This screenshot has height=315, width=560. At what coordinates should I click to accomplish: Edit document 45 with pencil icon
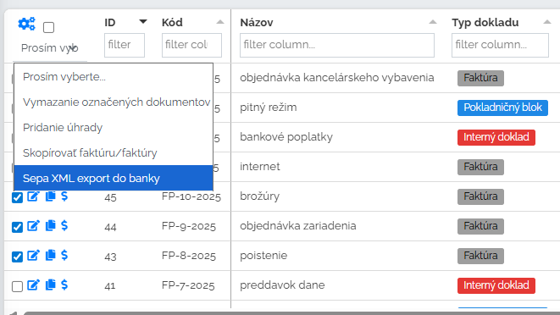(34, 196)
